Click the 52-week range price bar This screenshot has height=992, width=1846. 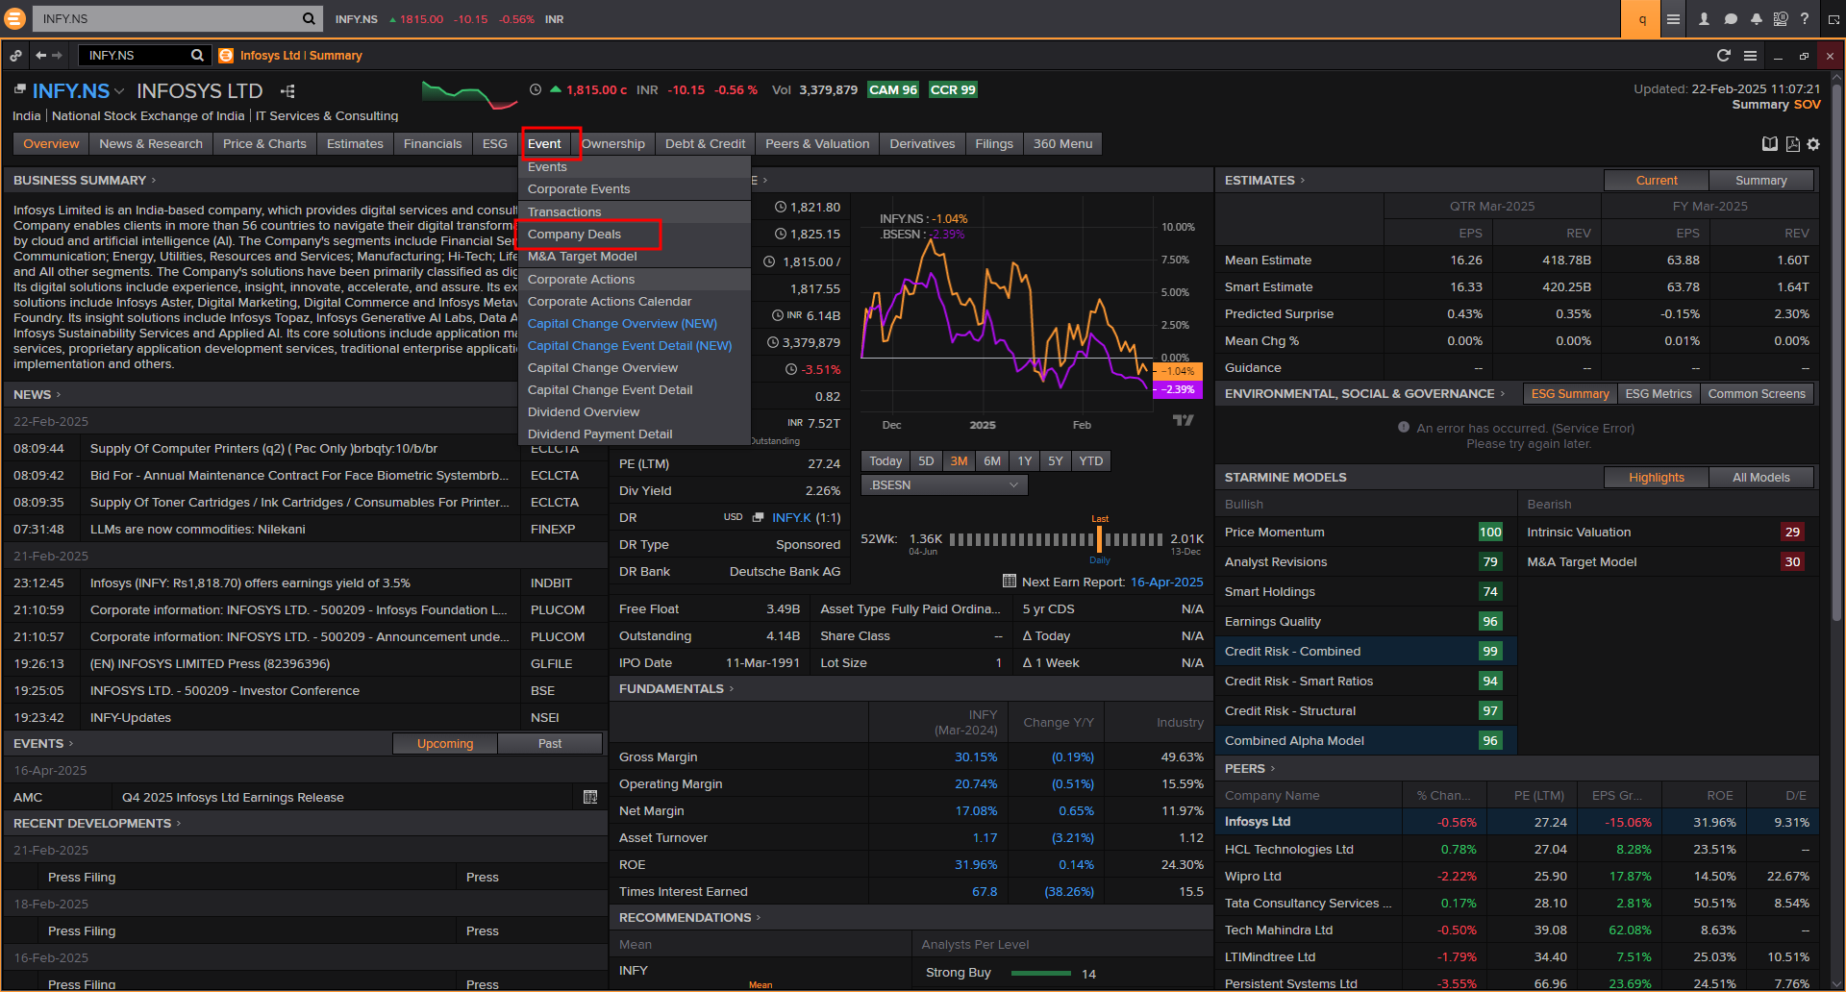tap(1056, 539)
